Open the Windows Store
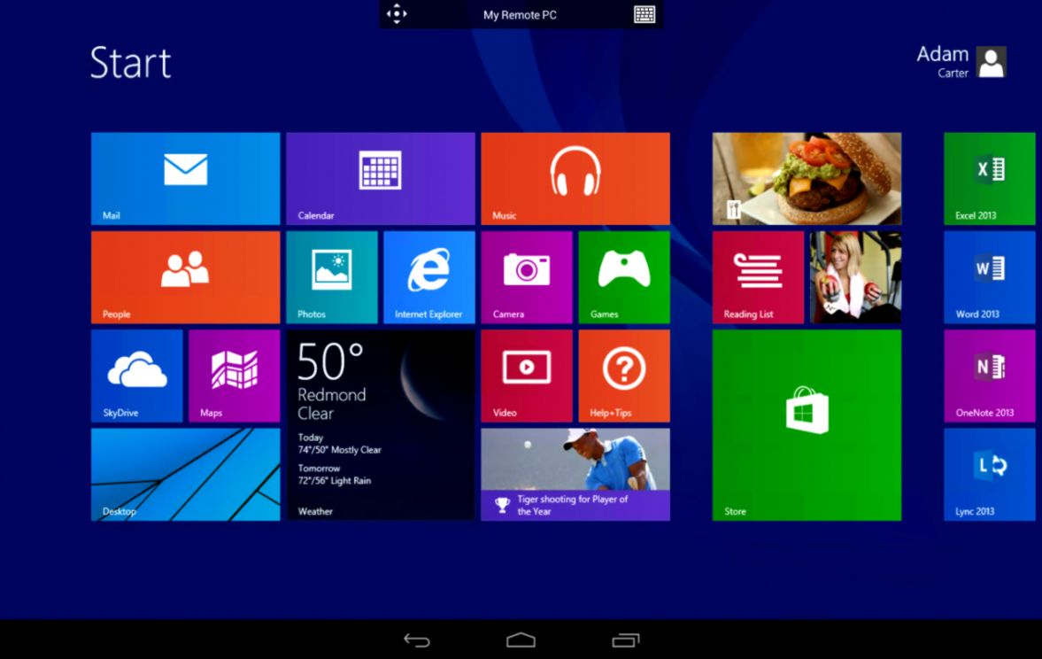Image resolution: width=1042 pixels, height=659 pixels. click(806, 425)
